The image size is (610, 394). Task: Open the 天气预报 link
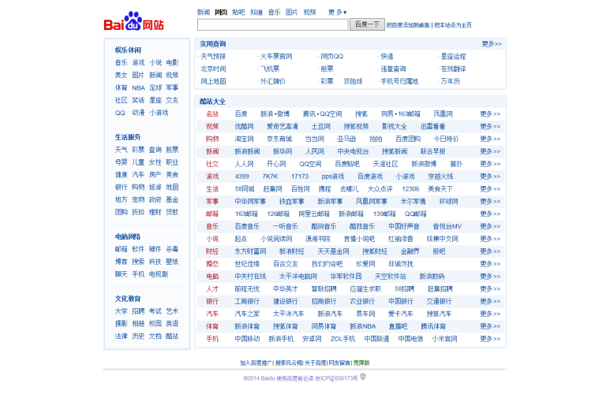coord(213,56)
